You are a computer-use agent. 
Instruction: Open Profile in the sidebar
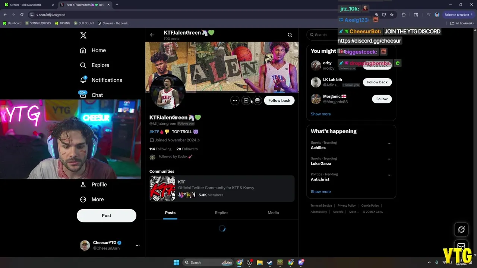(x=94, y=184)
